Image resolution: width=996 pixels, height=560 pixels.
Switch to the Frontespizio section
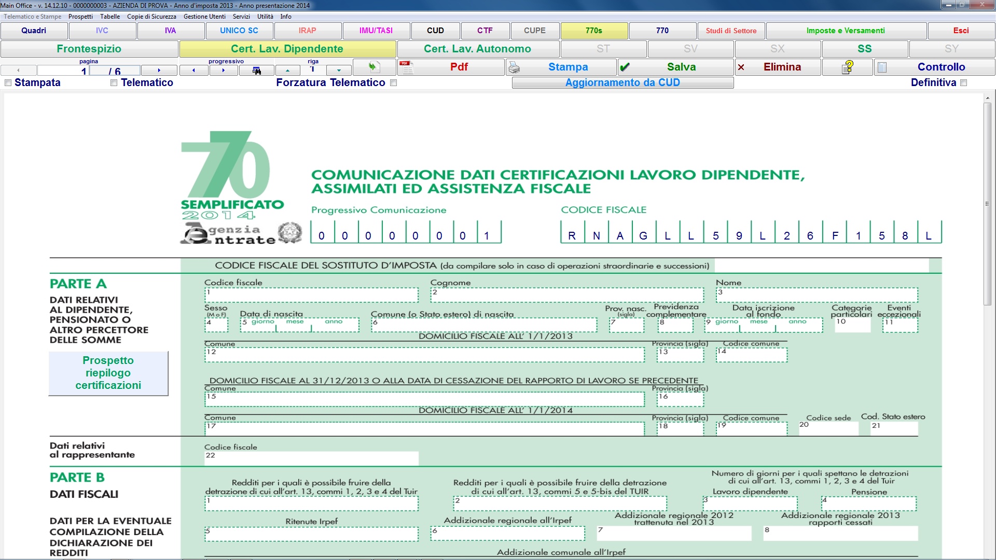89,49
